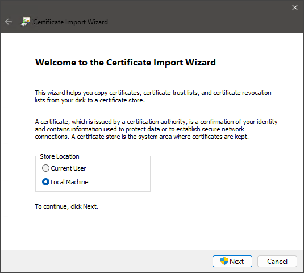Select the Current User radio button

[45, 168]
